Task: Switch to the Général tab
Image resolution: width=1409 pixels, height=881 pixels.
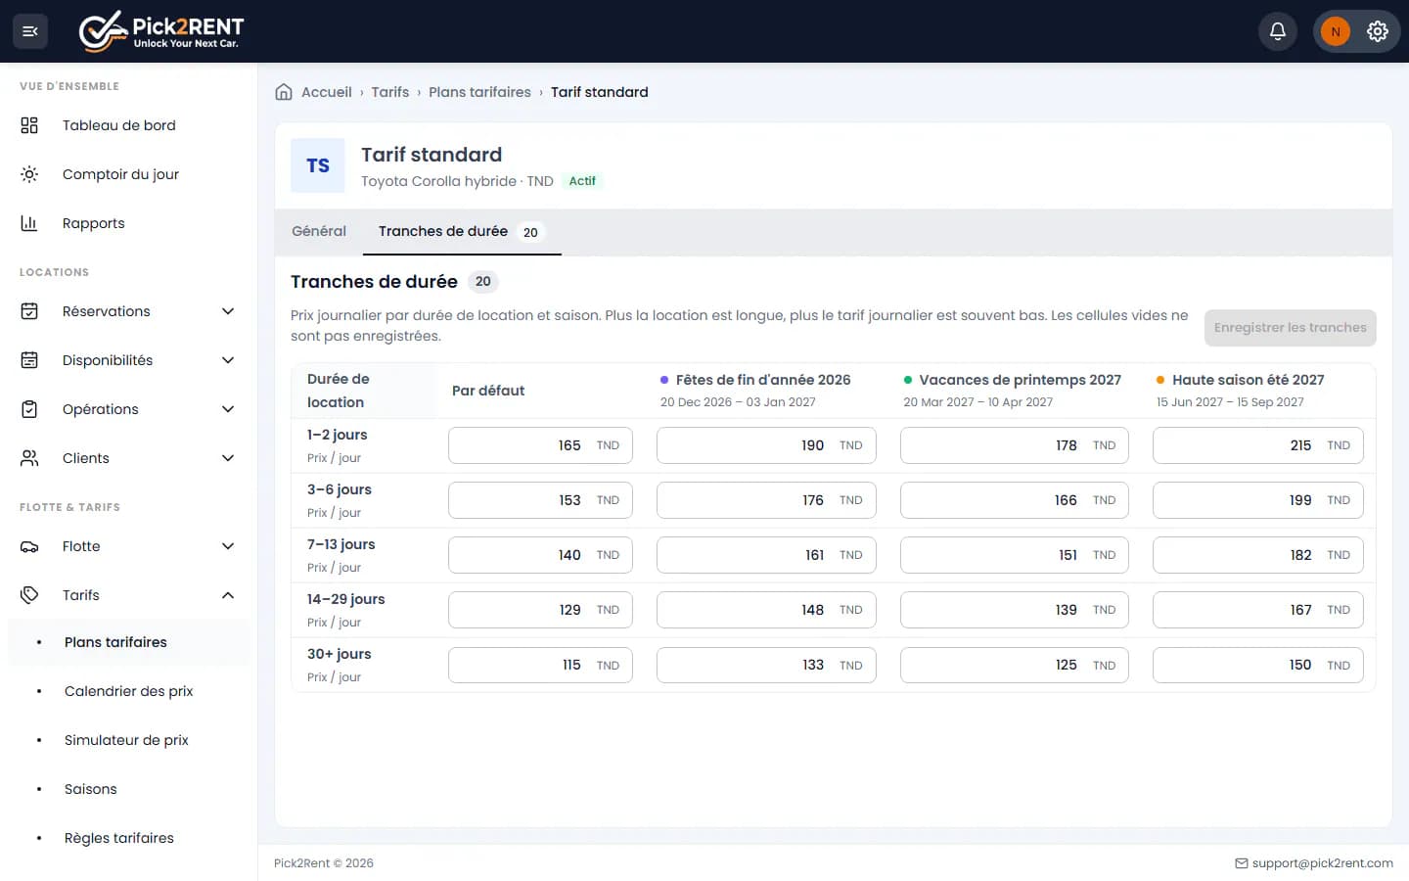Action: coord(319,231)
